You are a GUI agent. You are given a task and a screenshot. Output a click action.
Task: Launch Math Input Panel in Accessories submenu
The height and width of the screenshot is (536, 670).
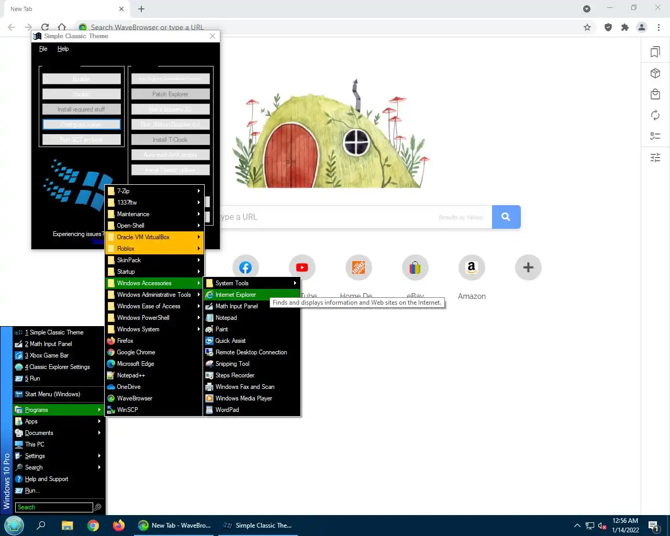(x=252, y=306)
